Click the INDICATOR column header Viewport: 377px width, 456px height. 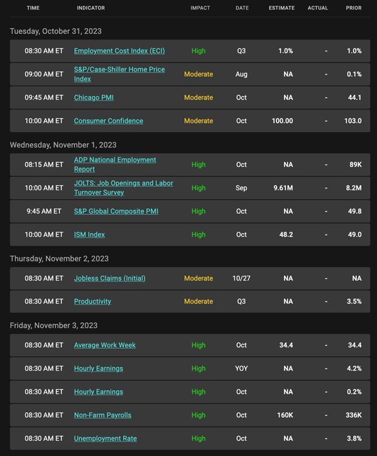tap(90, 8)
